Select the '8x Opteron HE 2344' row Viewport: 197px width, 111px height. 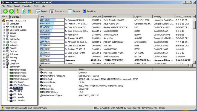pos(116,20)
